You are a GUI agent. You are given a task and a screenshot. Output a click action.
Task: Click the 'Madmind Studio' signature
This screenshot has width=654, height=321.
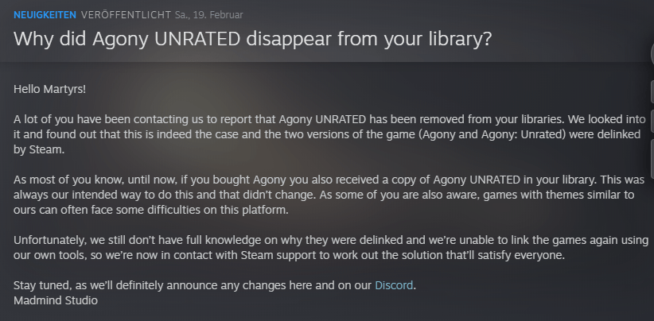point(56,300)
